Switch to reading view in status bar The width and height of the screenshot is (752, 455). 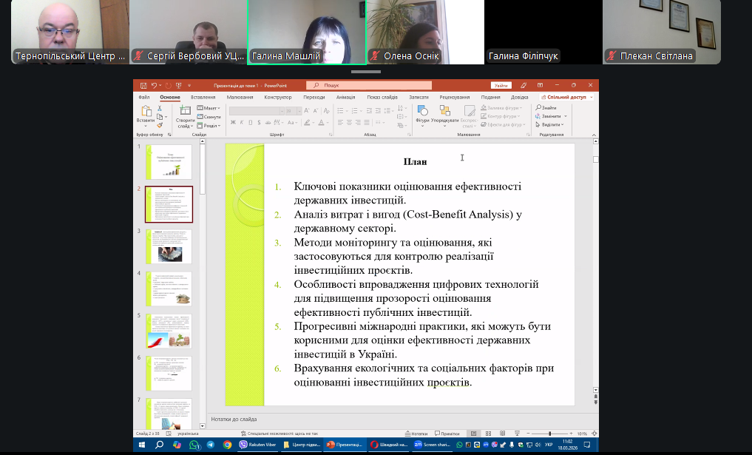coord(503,434)
